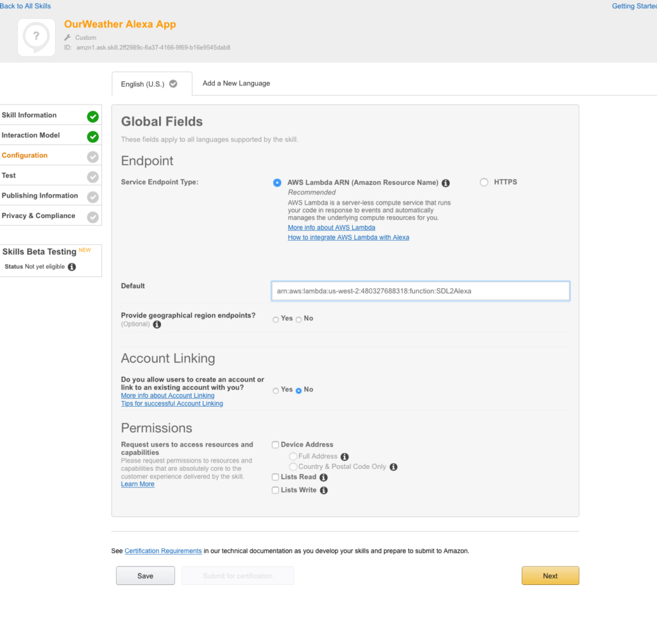The width and height of the screenshot is (657, 628).
Task: Click the Default Lambda ARN input field
Action: click(x=420, y=291)
